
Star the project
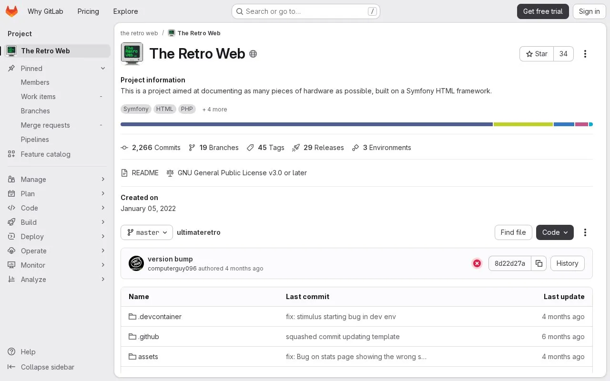coord(537,54)
